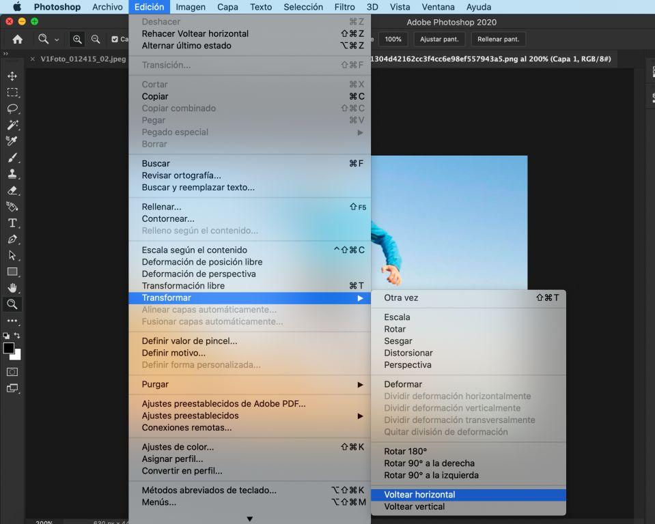Swap foreground and background colors
The height and width of the screenshot is (524, 655).
16,335
